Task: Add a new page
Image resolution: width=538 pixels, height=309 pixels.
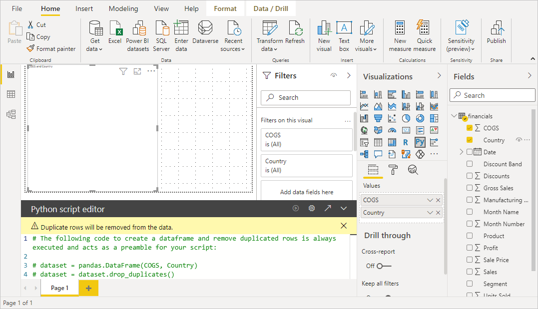Action: pos(88,288)
